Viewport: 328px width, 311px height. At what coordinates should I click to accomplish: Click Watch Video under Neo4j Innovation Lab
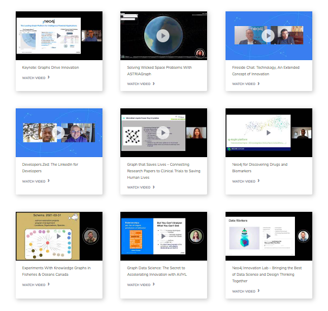(246, 291)
